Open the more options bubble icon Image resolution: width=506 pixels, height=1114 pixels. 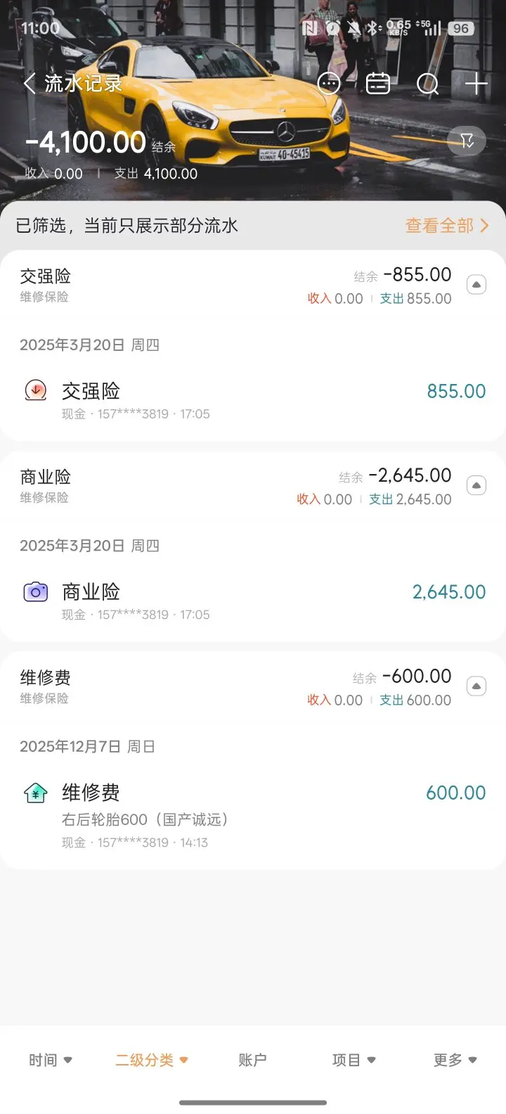[x=329, y=84]
